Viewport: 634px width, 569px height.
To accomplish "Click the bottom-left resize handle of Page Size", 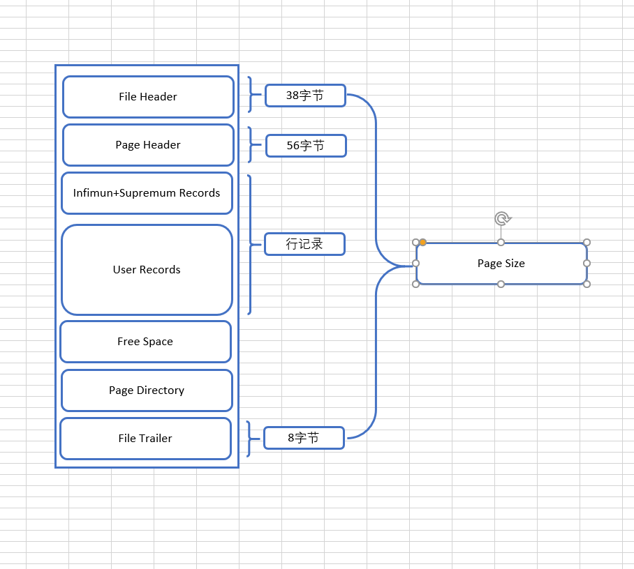I will 415,284.
